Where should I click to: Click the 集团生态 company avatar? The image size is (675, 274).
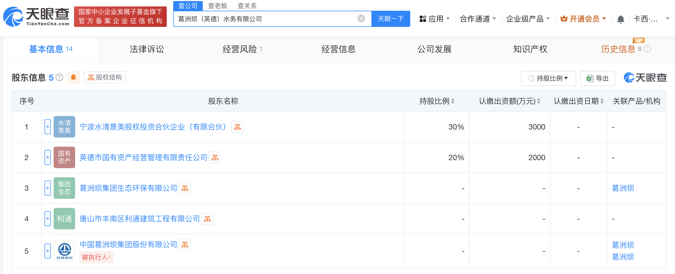pos(64,188)
